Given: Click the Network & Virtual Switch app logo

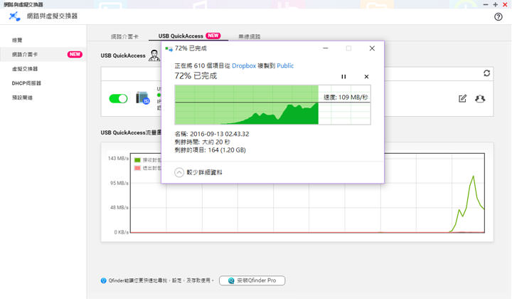Looking at the screenshot, I should click(x=14, y=16).
